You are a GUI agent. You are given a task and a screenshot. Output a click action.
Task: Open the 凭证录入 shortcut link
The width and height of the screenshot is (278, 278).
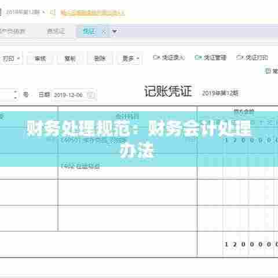(169, 57)
